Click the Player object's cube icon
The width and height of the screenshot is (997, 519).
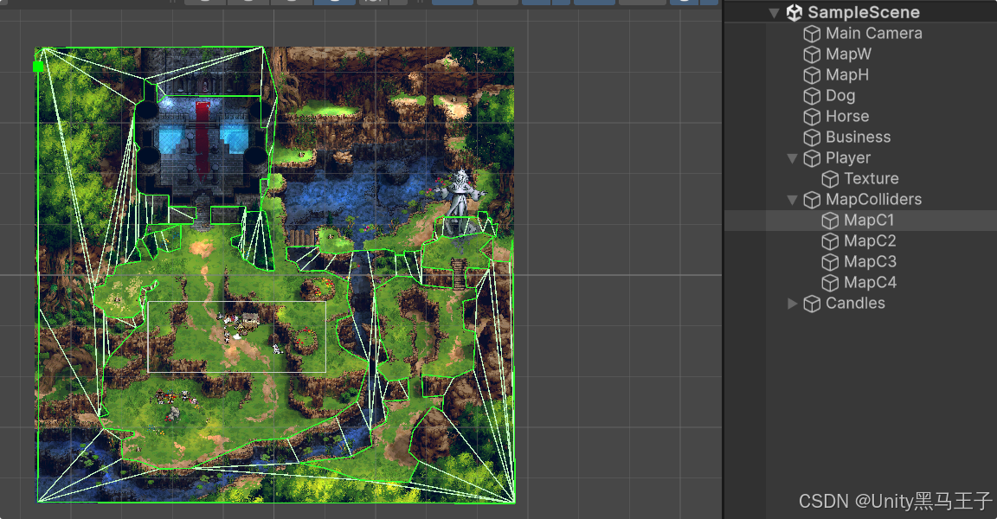click(812, 158)
